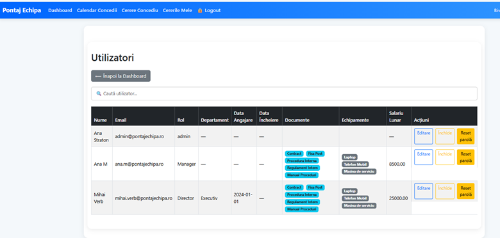Click the lock icon beside Logout
500x238 pixels.
tap(200, 10)
